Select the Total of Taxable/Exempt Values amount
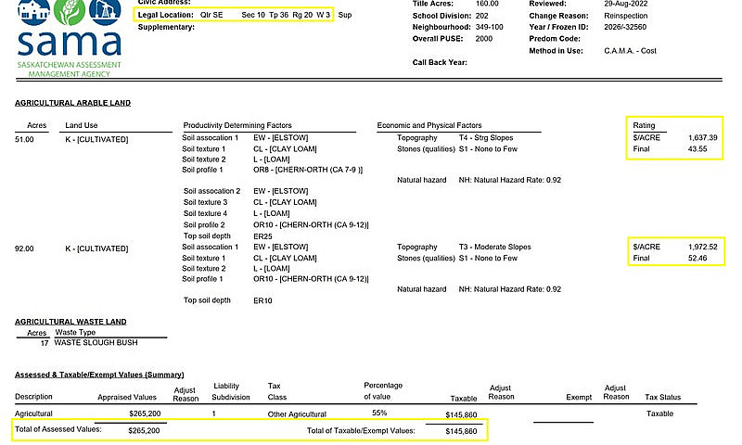The image size is (742, 445). point(461,431)
